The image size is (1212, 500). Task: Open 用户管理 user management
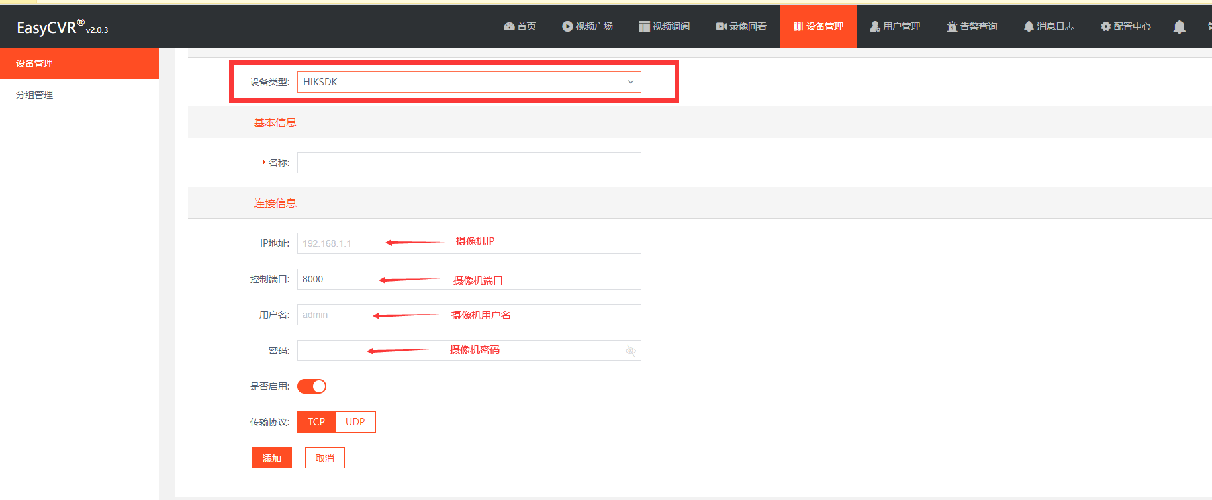coord(895,26)
